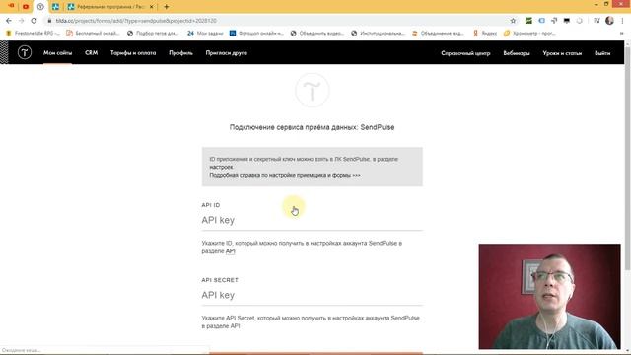Open 'Профиль' menu item
This screenshot has width=631, height=355.
tap(180, 53)
